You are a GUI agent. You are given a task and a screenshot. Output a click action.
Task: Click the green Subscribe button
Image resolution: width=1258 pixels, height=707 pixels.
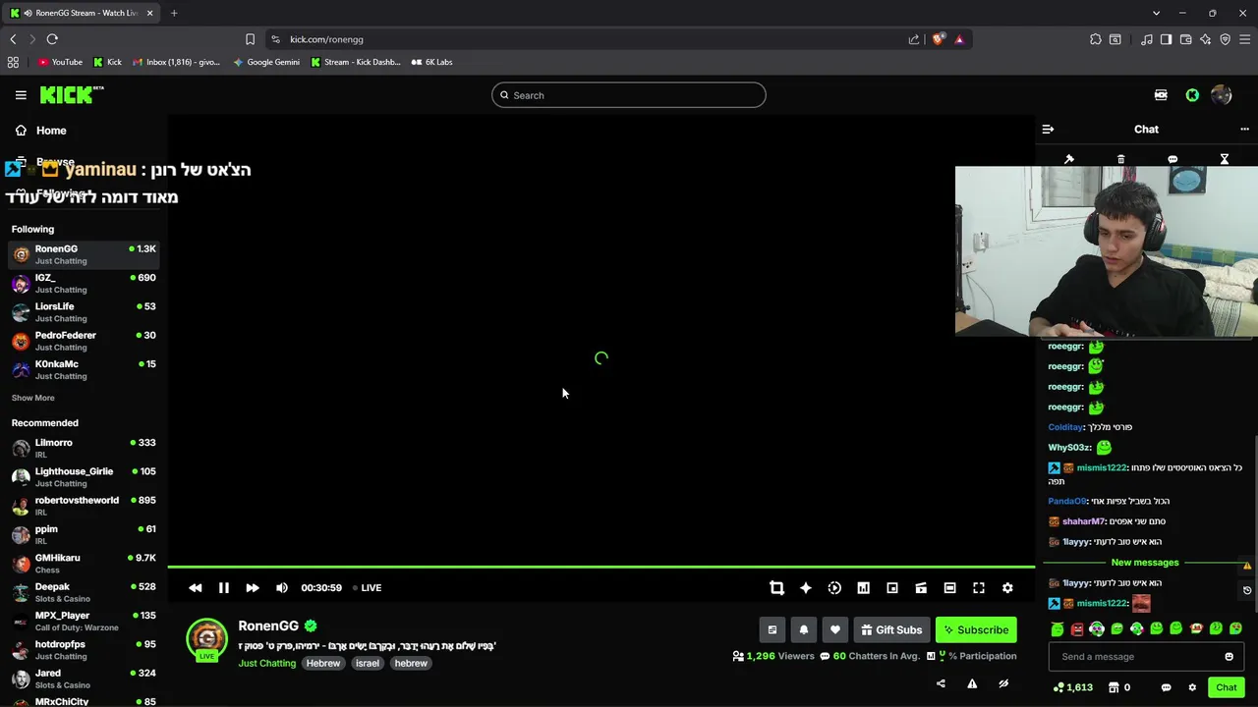coord(976,629)
